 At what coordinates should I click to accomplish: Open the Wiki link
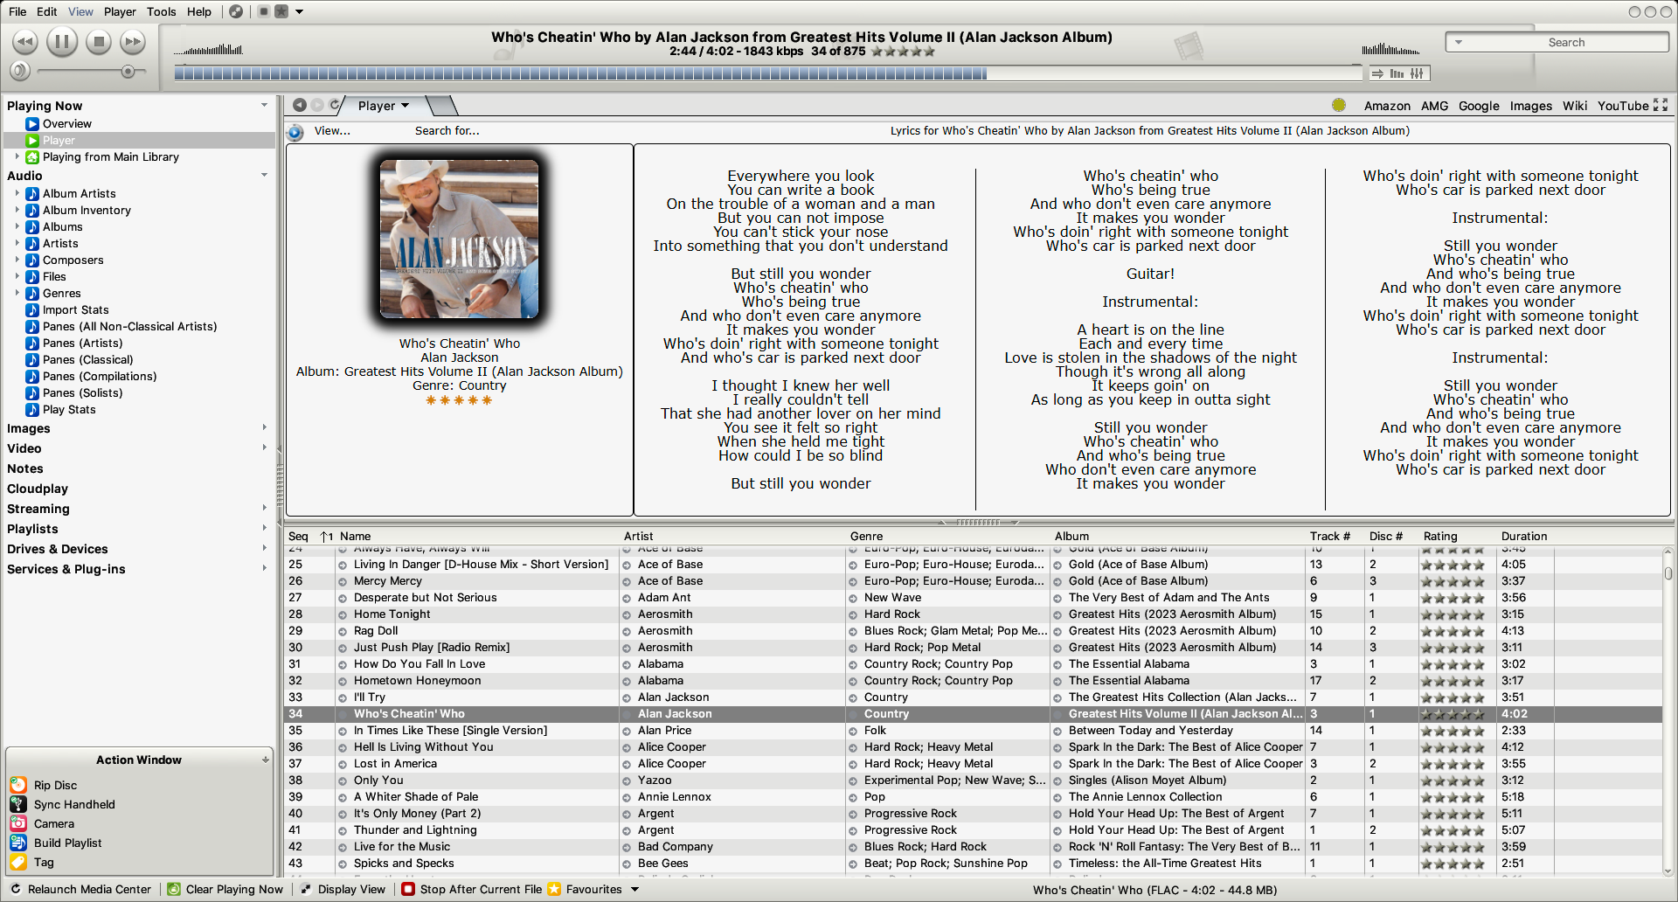coord(1575,106)
